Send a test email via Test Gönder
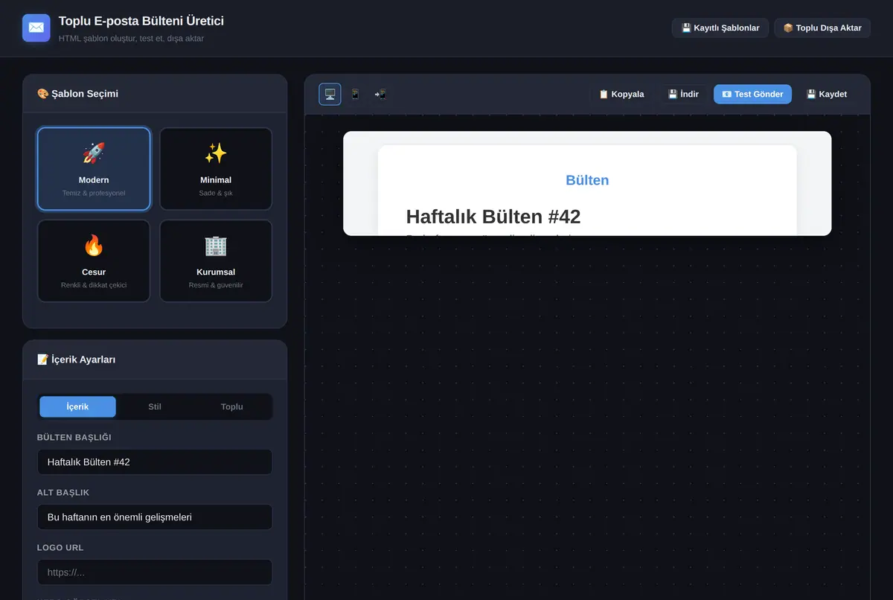Screen dimensions: 893x600 (x=752, y=94)
